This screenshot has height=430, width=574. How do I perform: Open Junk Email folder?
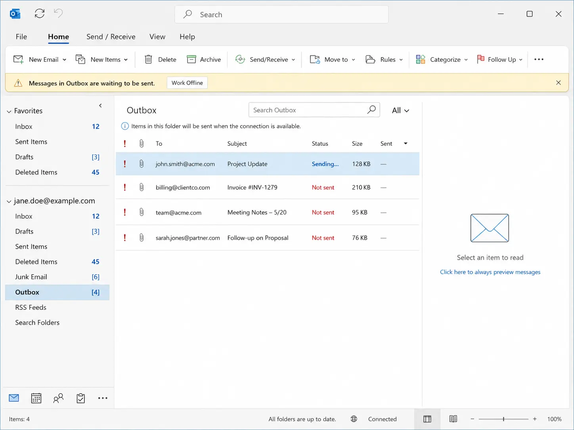tap(57, 277)
